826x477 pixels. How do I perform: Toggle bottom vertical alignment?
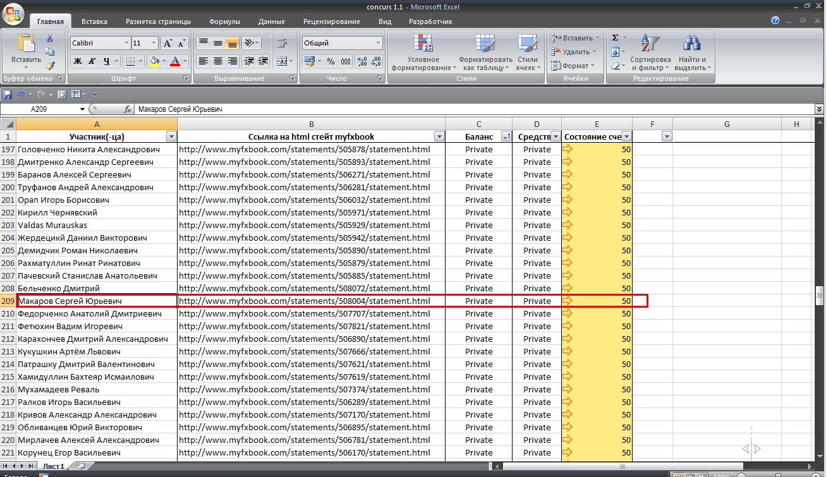[232, 43]
